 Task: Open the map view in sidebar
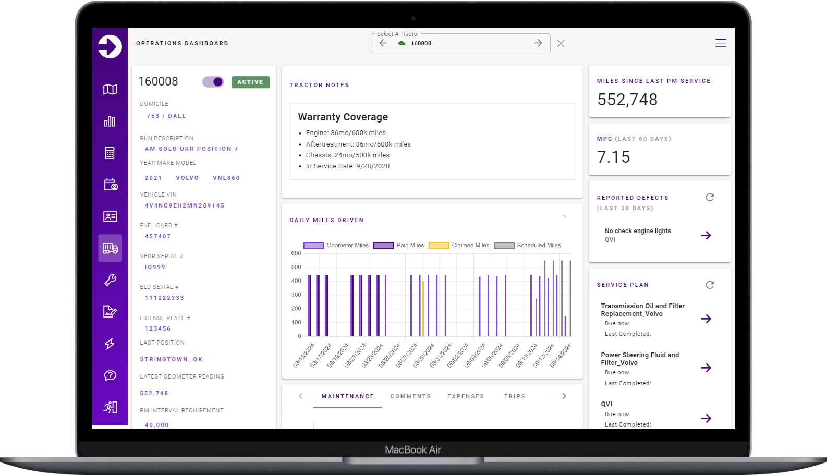pyautogui.click(x=110, y=90)
